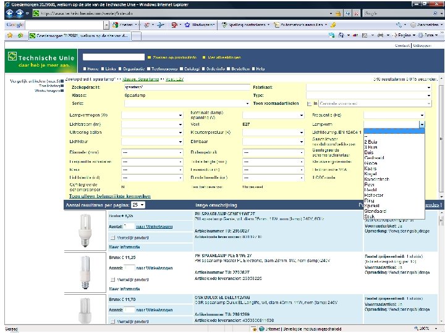Click the padlock security icon in address bar
Image resolution: width=445 pixels, height=333 pixels.
point(337,14)
